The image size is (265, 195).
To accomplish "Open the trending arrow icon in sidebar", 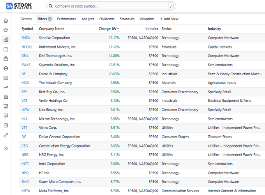I will (x=6, y=87).
